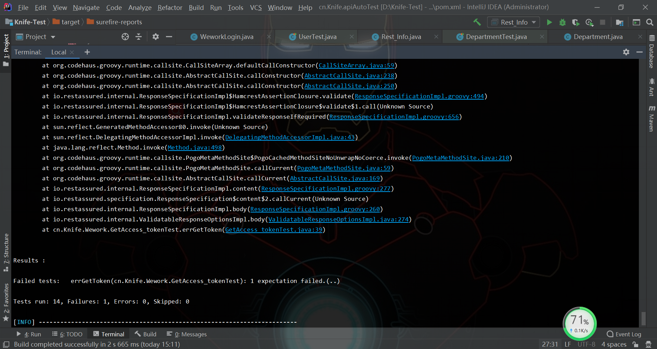The image size is (657, 349).
Task: Add a new terminal session
Action: (x=87, y=52)
